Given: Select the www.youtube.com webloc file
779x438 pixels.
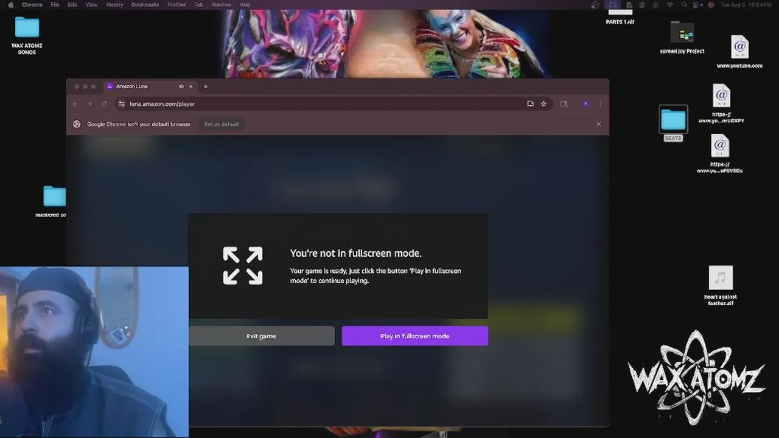Looking at the screenshot, I should point(739,52).
